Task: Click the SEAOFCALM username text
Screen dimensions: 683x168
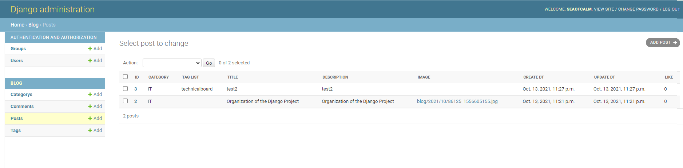Action: click(x=579, y=9)
